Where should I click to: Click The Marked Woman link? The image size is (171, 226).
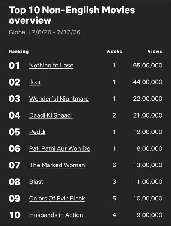(57, 165)
